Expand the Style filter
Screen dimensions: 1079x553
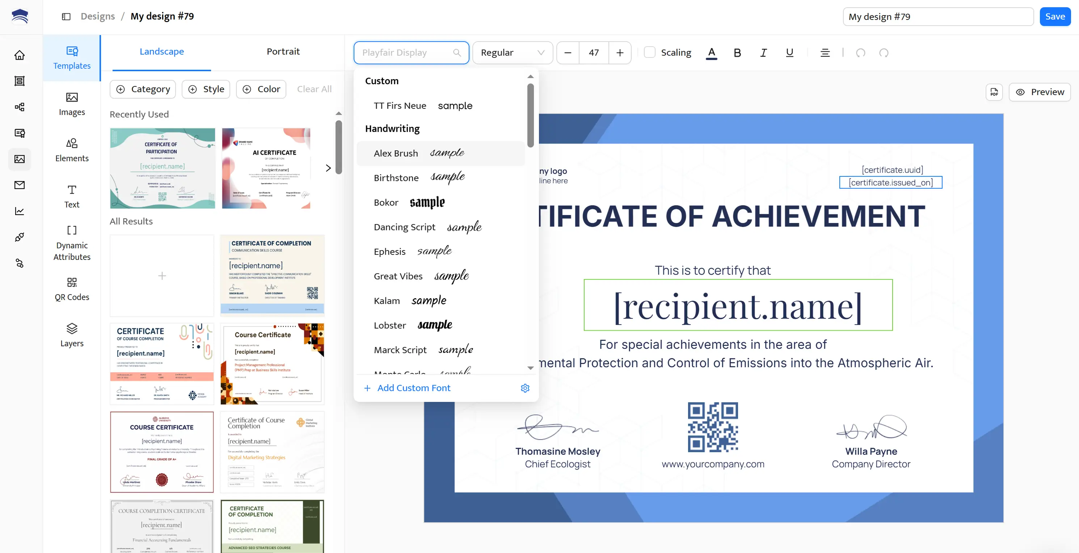[206, 89]
